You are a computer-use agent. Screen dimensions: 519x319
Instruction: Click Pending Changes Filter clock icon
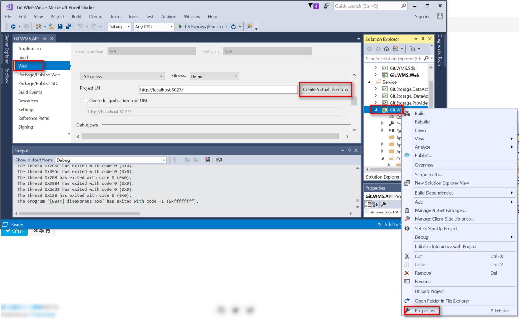(x=413, y=49)
